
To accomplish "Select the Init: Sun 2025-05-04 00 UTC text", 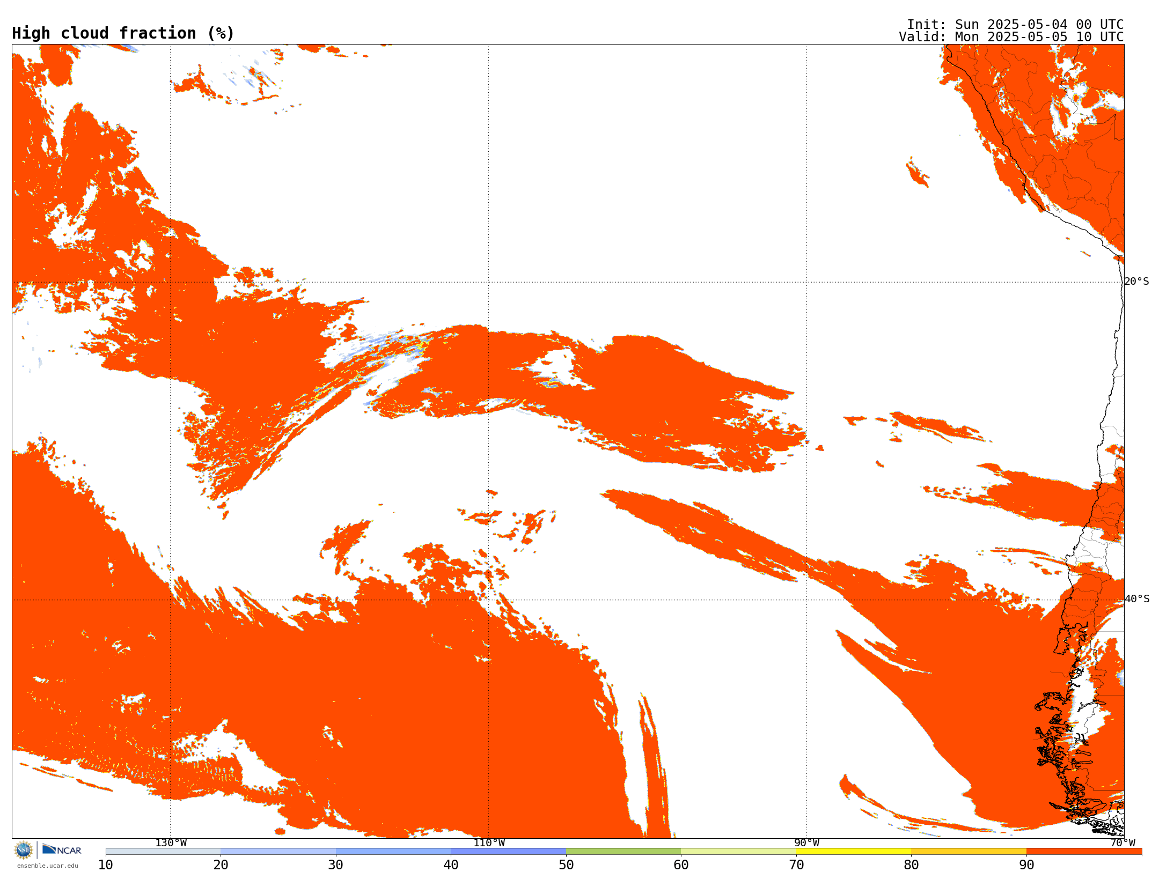I will [x=1015, y=25].
